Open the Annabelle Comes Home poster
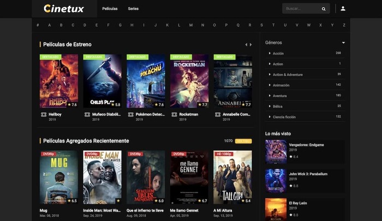The image size is (382, 221). (233, 81)
